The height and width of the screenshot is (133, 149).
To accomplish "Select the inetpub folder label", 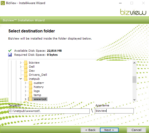I will click(x=34, y=79).
